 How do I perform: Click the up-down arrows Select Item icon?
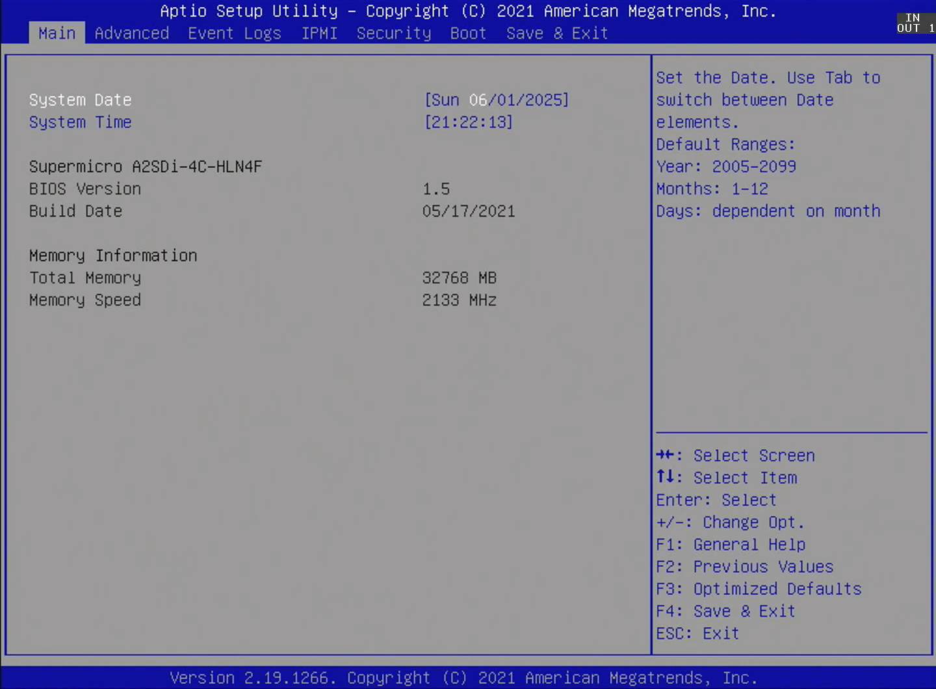[x=665, y=477]
